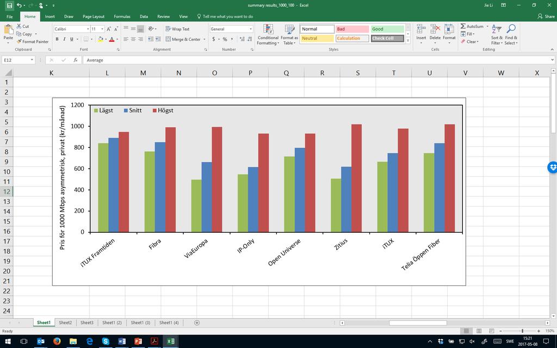Insert cells
The image size is (557, 348).
pyautogui.click(x=421, y=34)
